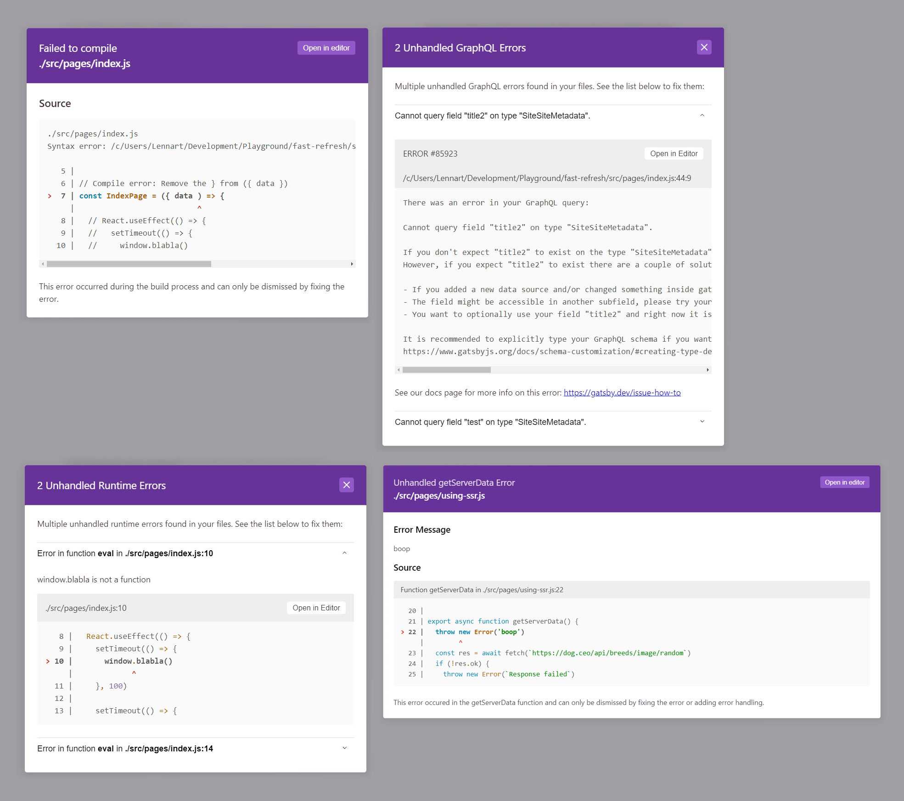This screenshot has height=801, width=904.
Task: Click right arrow of GraphQL error scrollbar
Action: [707, 370]
